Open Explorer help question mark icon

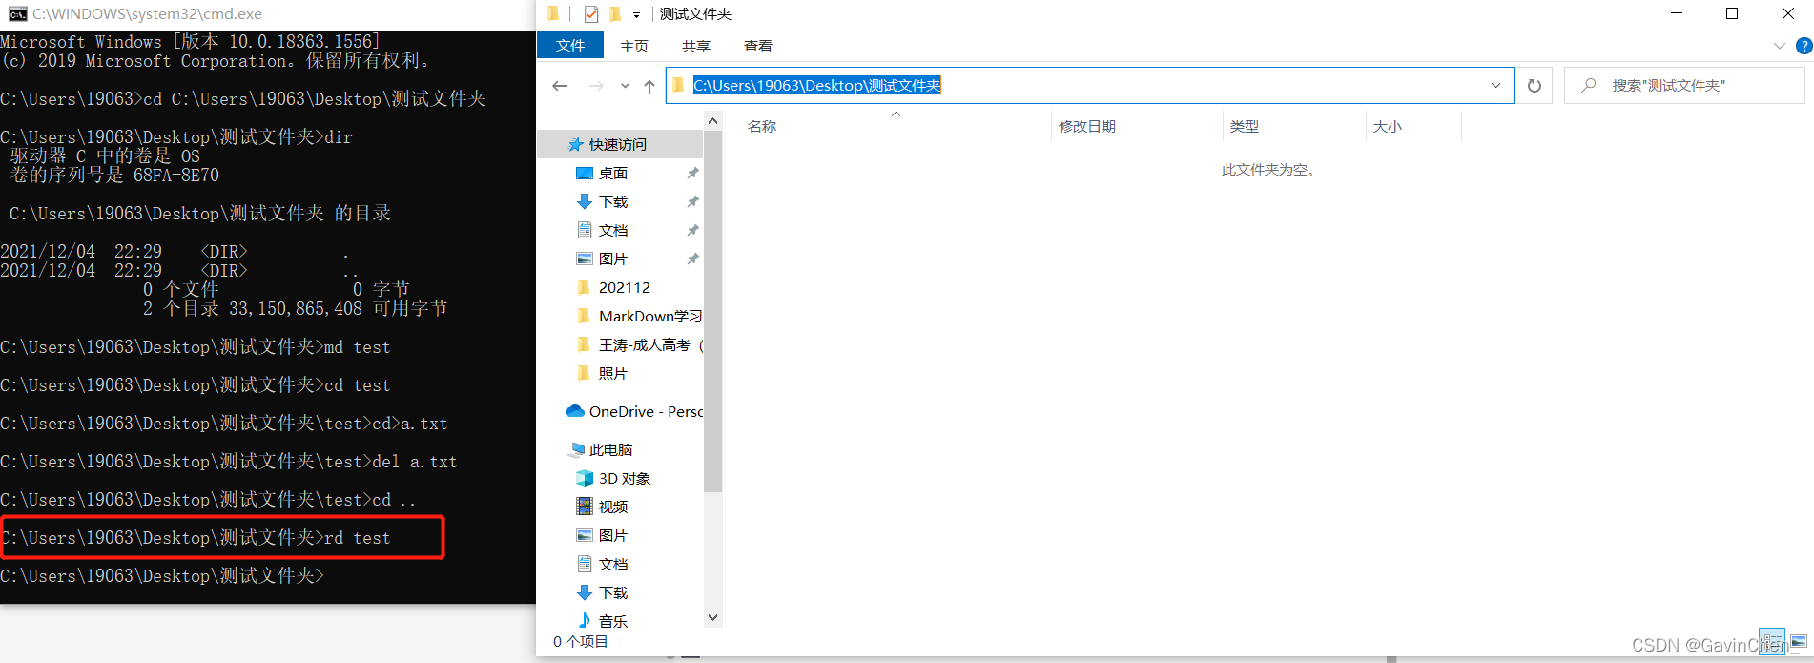pyautogui.click(x=1804, y=46)
